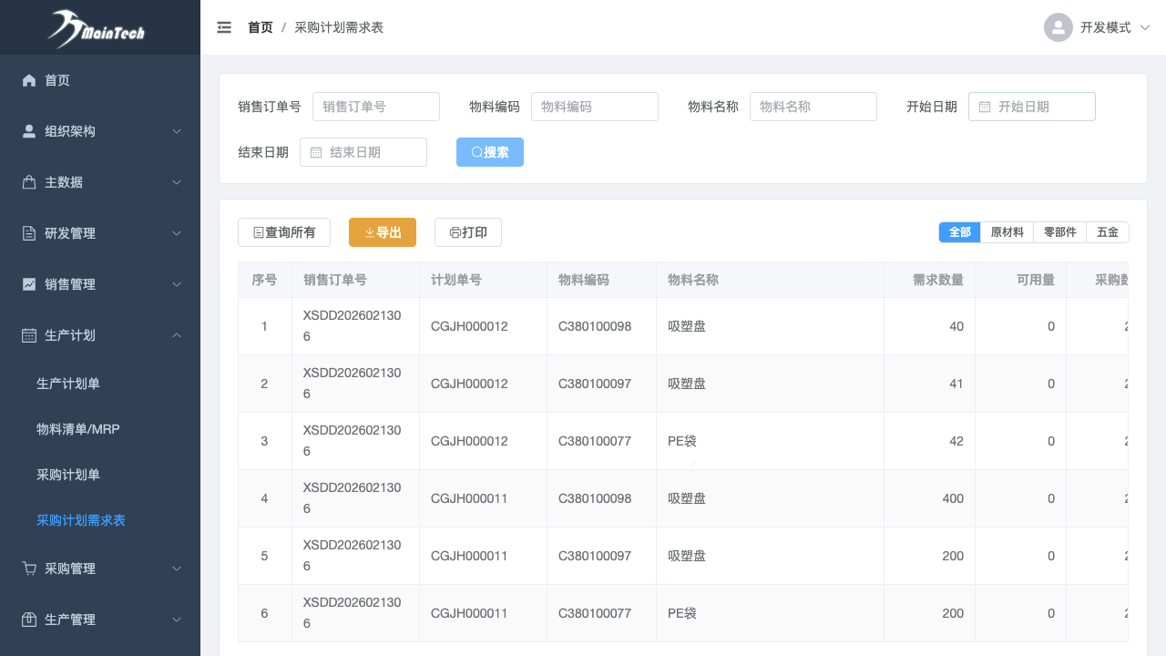Collapse the 生产计划 sidebar menu
Viewport: 1166px width, 656px height.
pos(100,335)
